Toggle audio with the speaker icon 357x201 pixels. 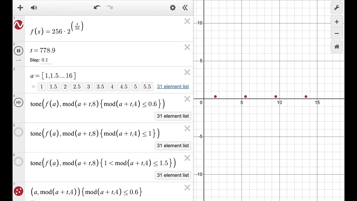click(x=34, y=8)
